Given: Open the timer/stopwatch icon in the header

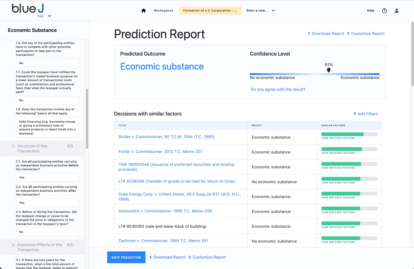Looking at the screenshot, I should point(384,10).
